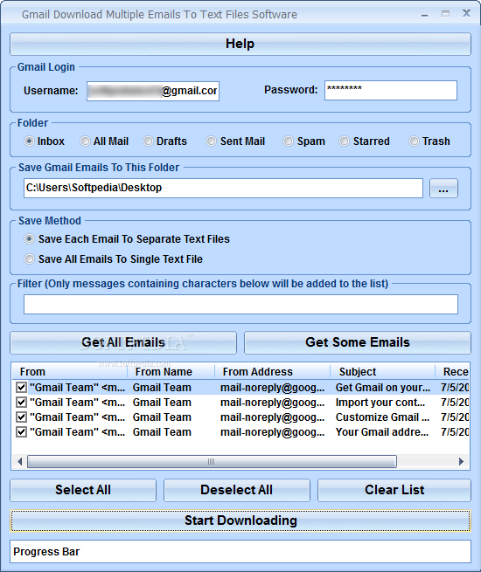
Task: Select subject 'Import your cont...'
Action: click(380, 403)
